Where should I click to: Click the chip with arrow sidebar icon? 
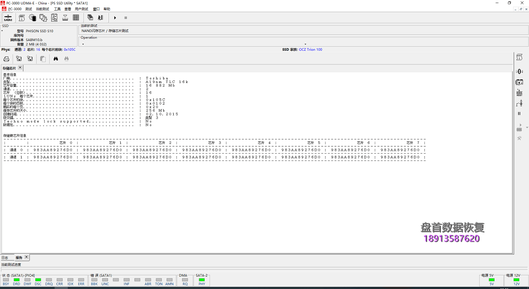519,129
